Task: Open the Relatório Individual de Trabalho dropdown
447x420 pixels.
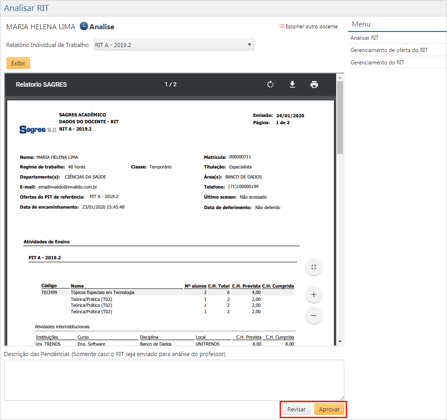Action: [x=174, y=45]
